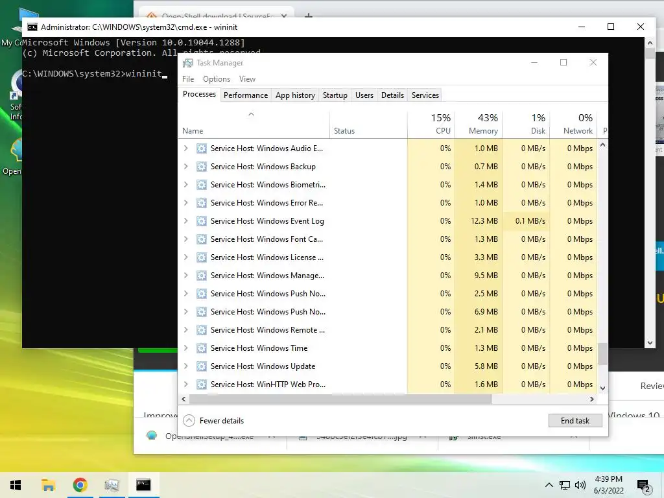
Task: Switch to Chrome from the taskbar
Action: (80, 485)
